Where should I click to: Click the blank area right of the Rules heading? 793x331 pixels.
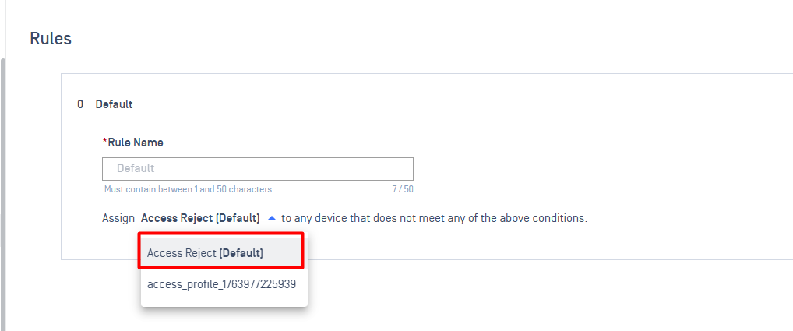(389, 38)
